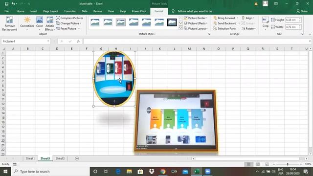This screenshot has height=176, width=313.
Task: Open the Color adjustment tool
Action: click(40, 23)
